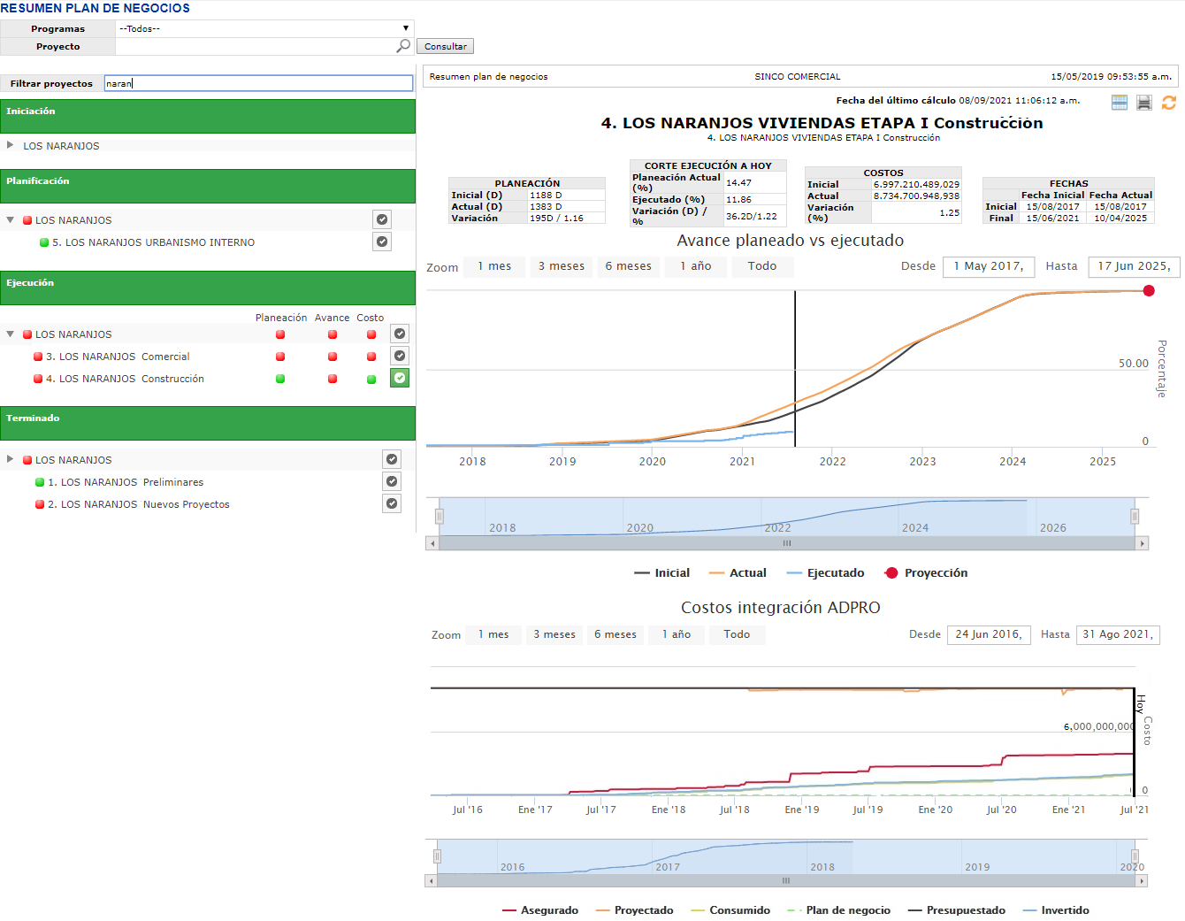
Task: Select 6 meses zoom in avance chart
Action: click(629, 266)
